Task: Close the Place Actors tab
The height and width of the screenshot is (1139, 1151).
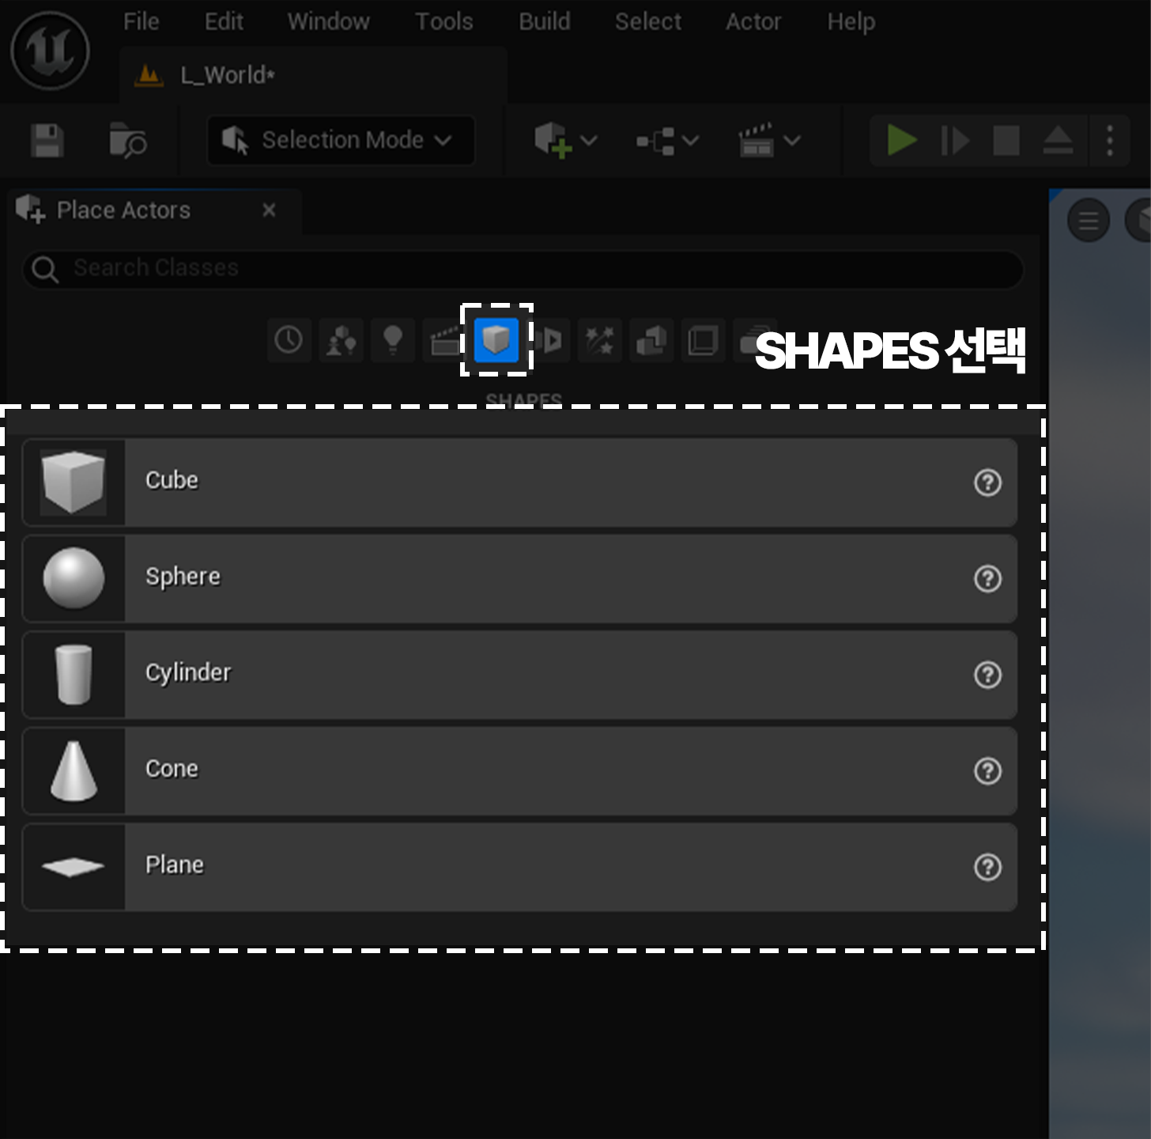Action: pyautogui.click(x=269, y=210)
